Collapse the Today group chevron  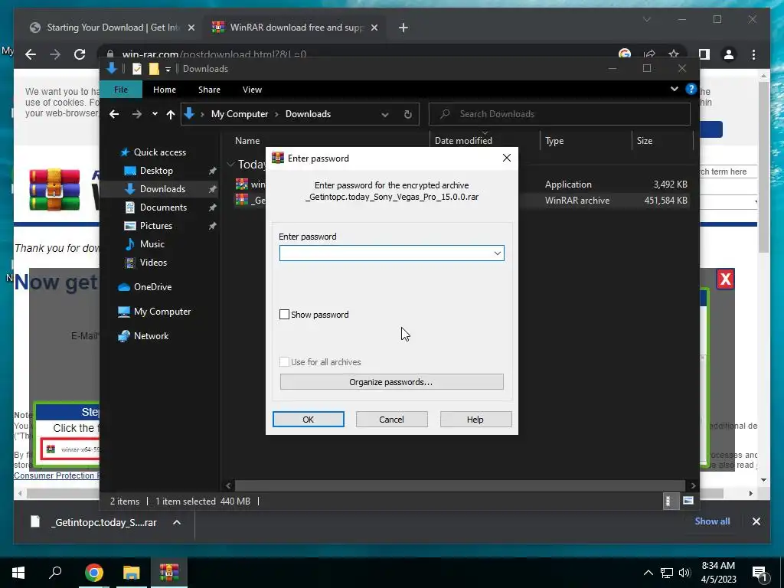[230, 164]
